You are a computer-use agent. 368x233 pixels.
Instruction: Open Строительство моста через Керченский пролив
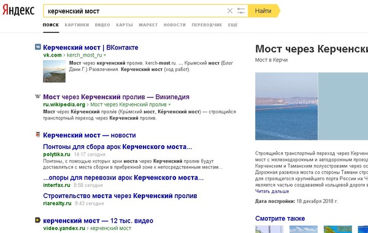click(x=120, y=196)
